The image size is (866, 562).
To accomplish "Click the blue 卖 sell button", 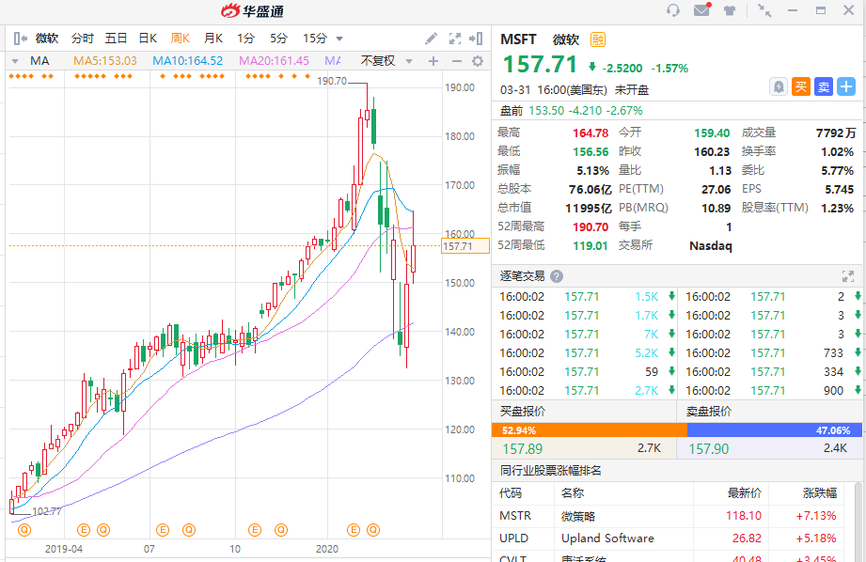I will [824, 86].
